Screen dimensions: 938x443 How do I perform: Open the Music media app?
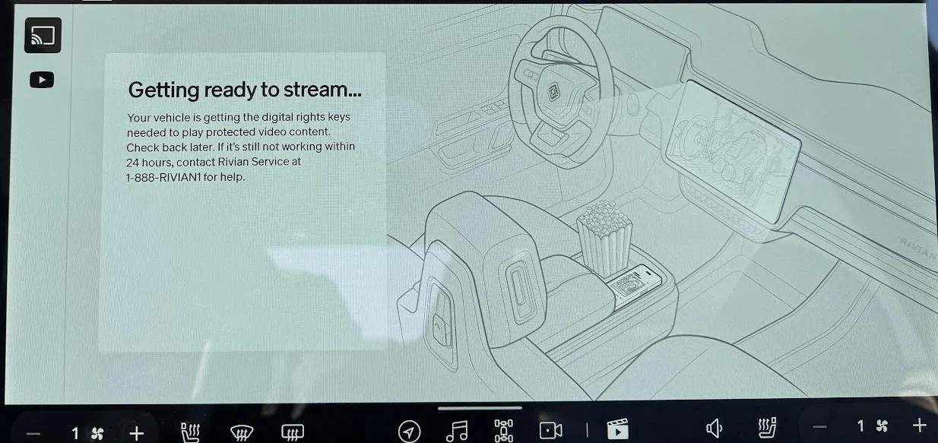point(456,431)
